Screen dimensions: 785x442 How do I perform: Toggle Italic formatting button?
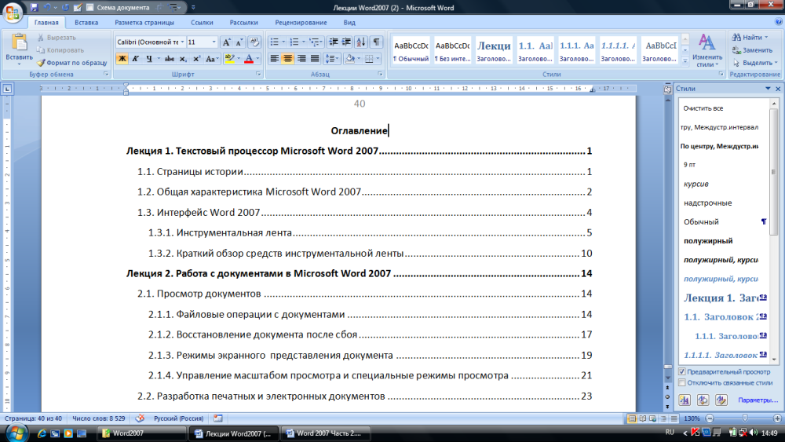pos(135,59)
